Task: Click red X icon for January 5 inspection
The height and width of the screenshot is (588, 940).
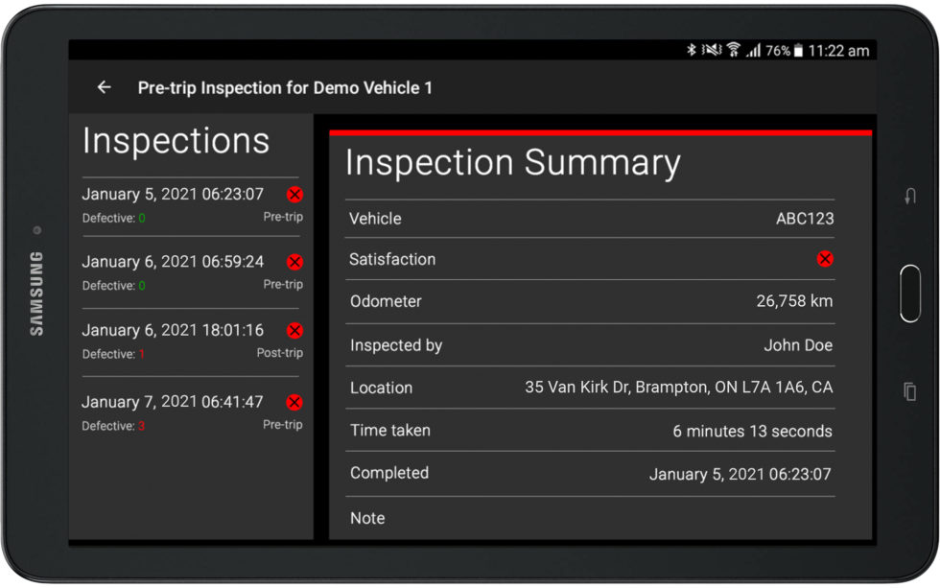Action: tap(294, 195)
